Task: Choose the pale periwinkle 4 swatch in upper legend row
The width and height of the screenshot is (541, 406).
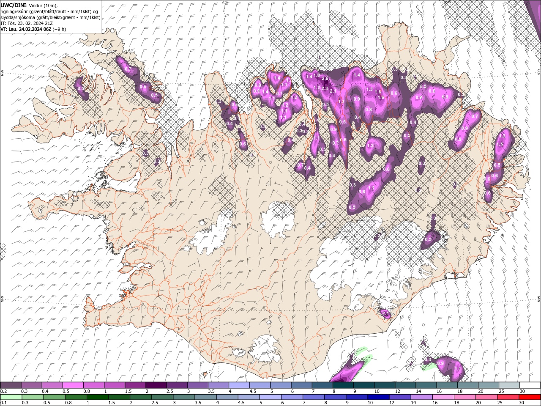Action: pos(239,385)
